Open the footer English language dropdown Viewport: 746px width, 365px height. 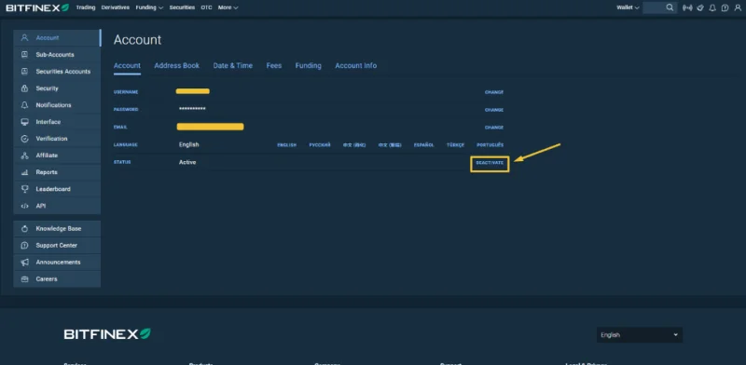coord(640,335)
